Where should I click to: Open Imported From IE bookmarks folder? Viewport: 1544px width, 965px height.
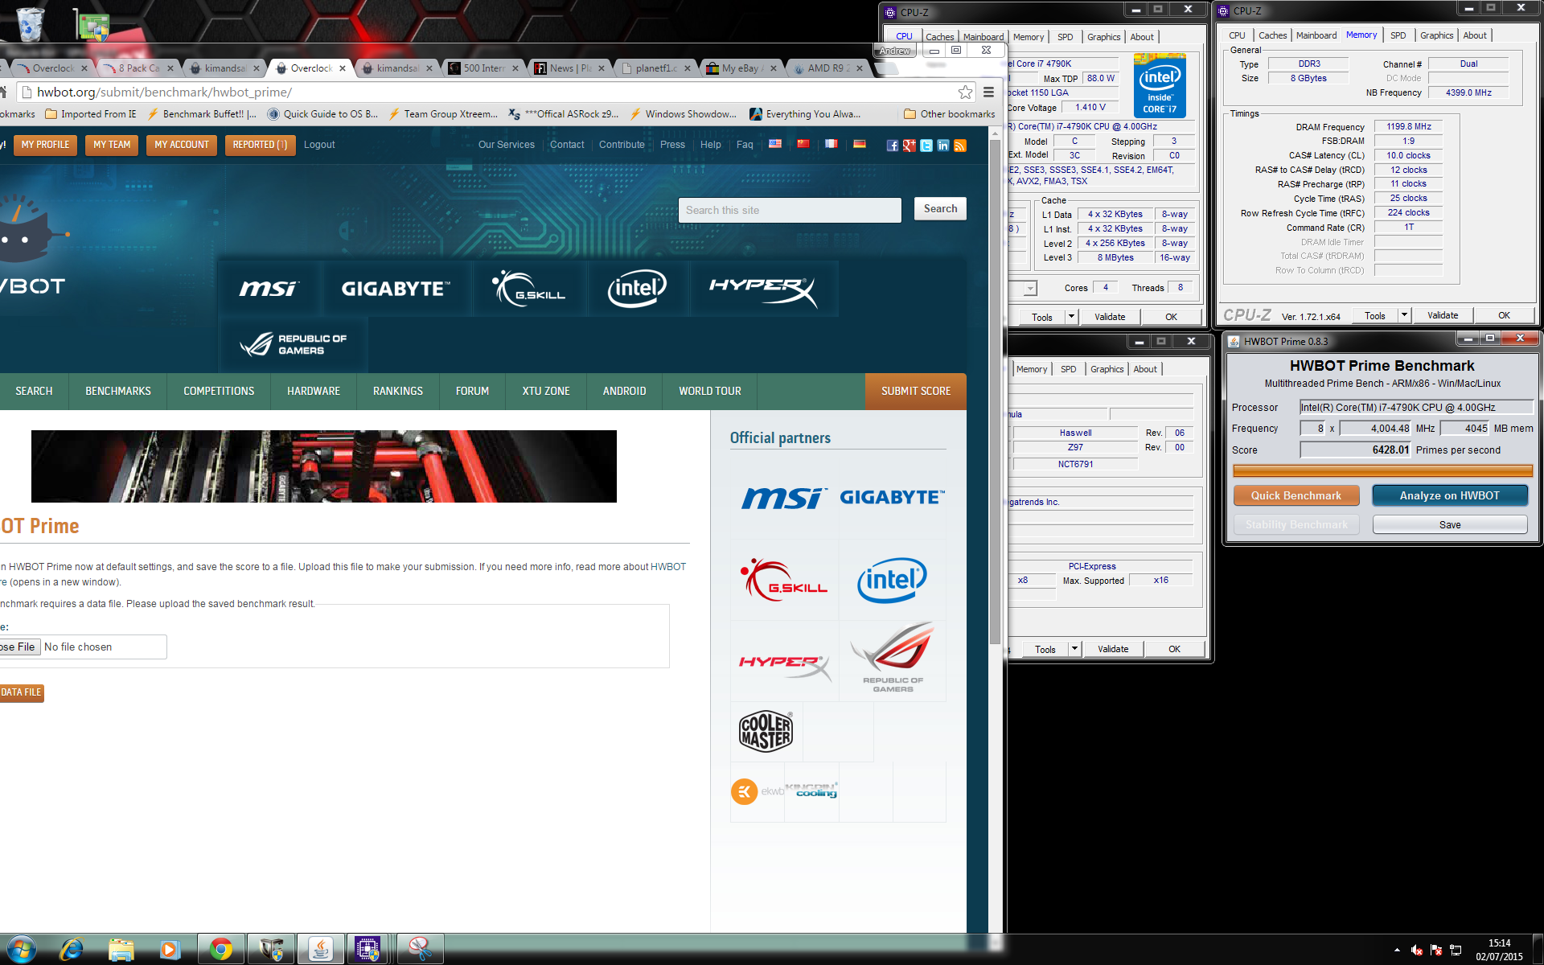(x=91, y=114)
